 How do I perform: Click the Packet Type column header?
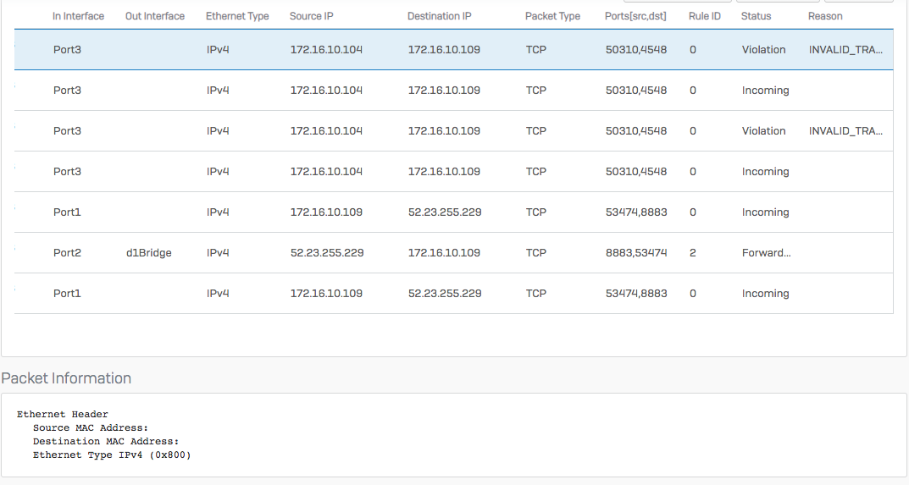point(552,16)
